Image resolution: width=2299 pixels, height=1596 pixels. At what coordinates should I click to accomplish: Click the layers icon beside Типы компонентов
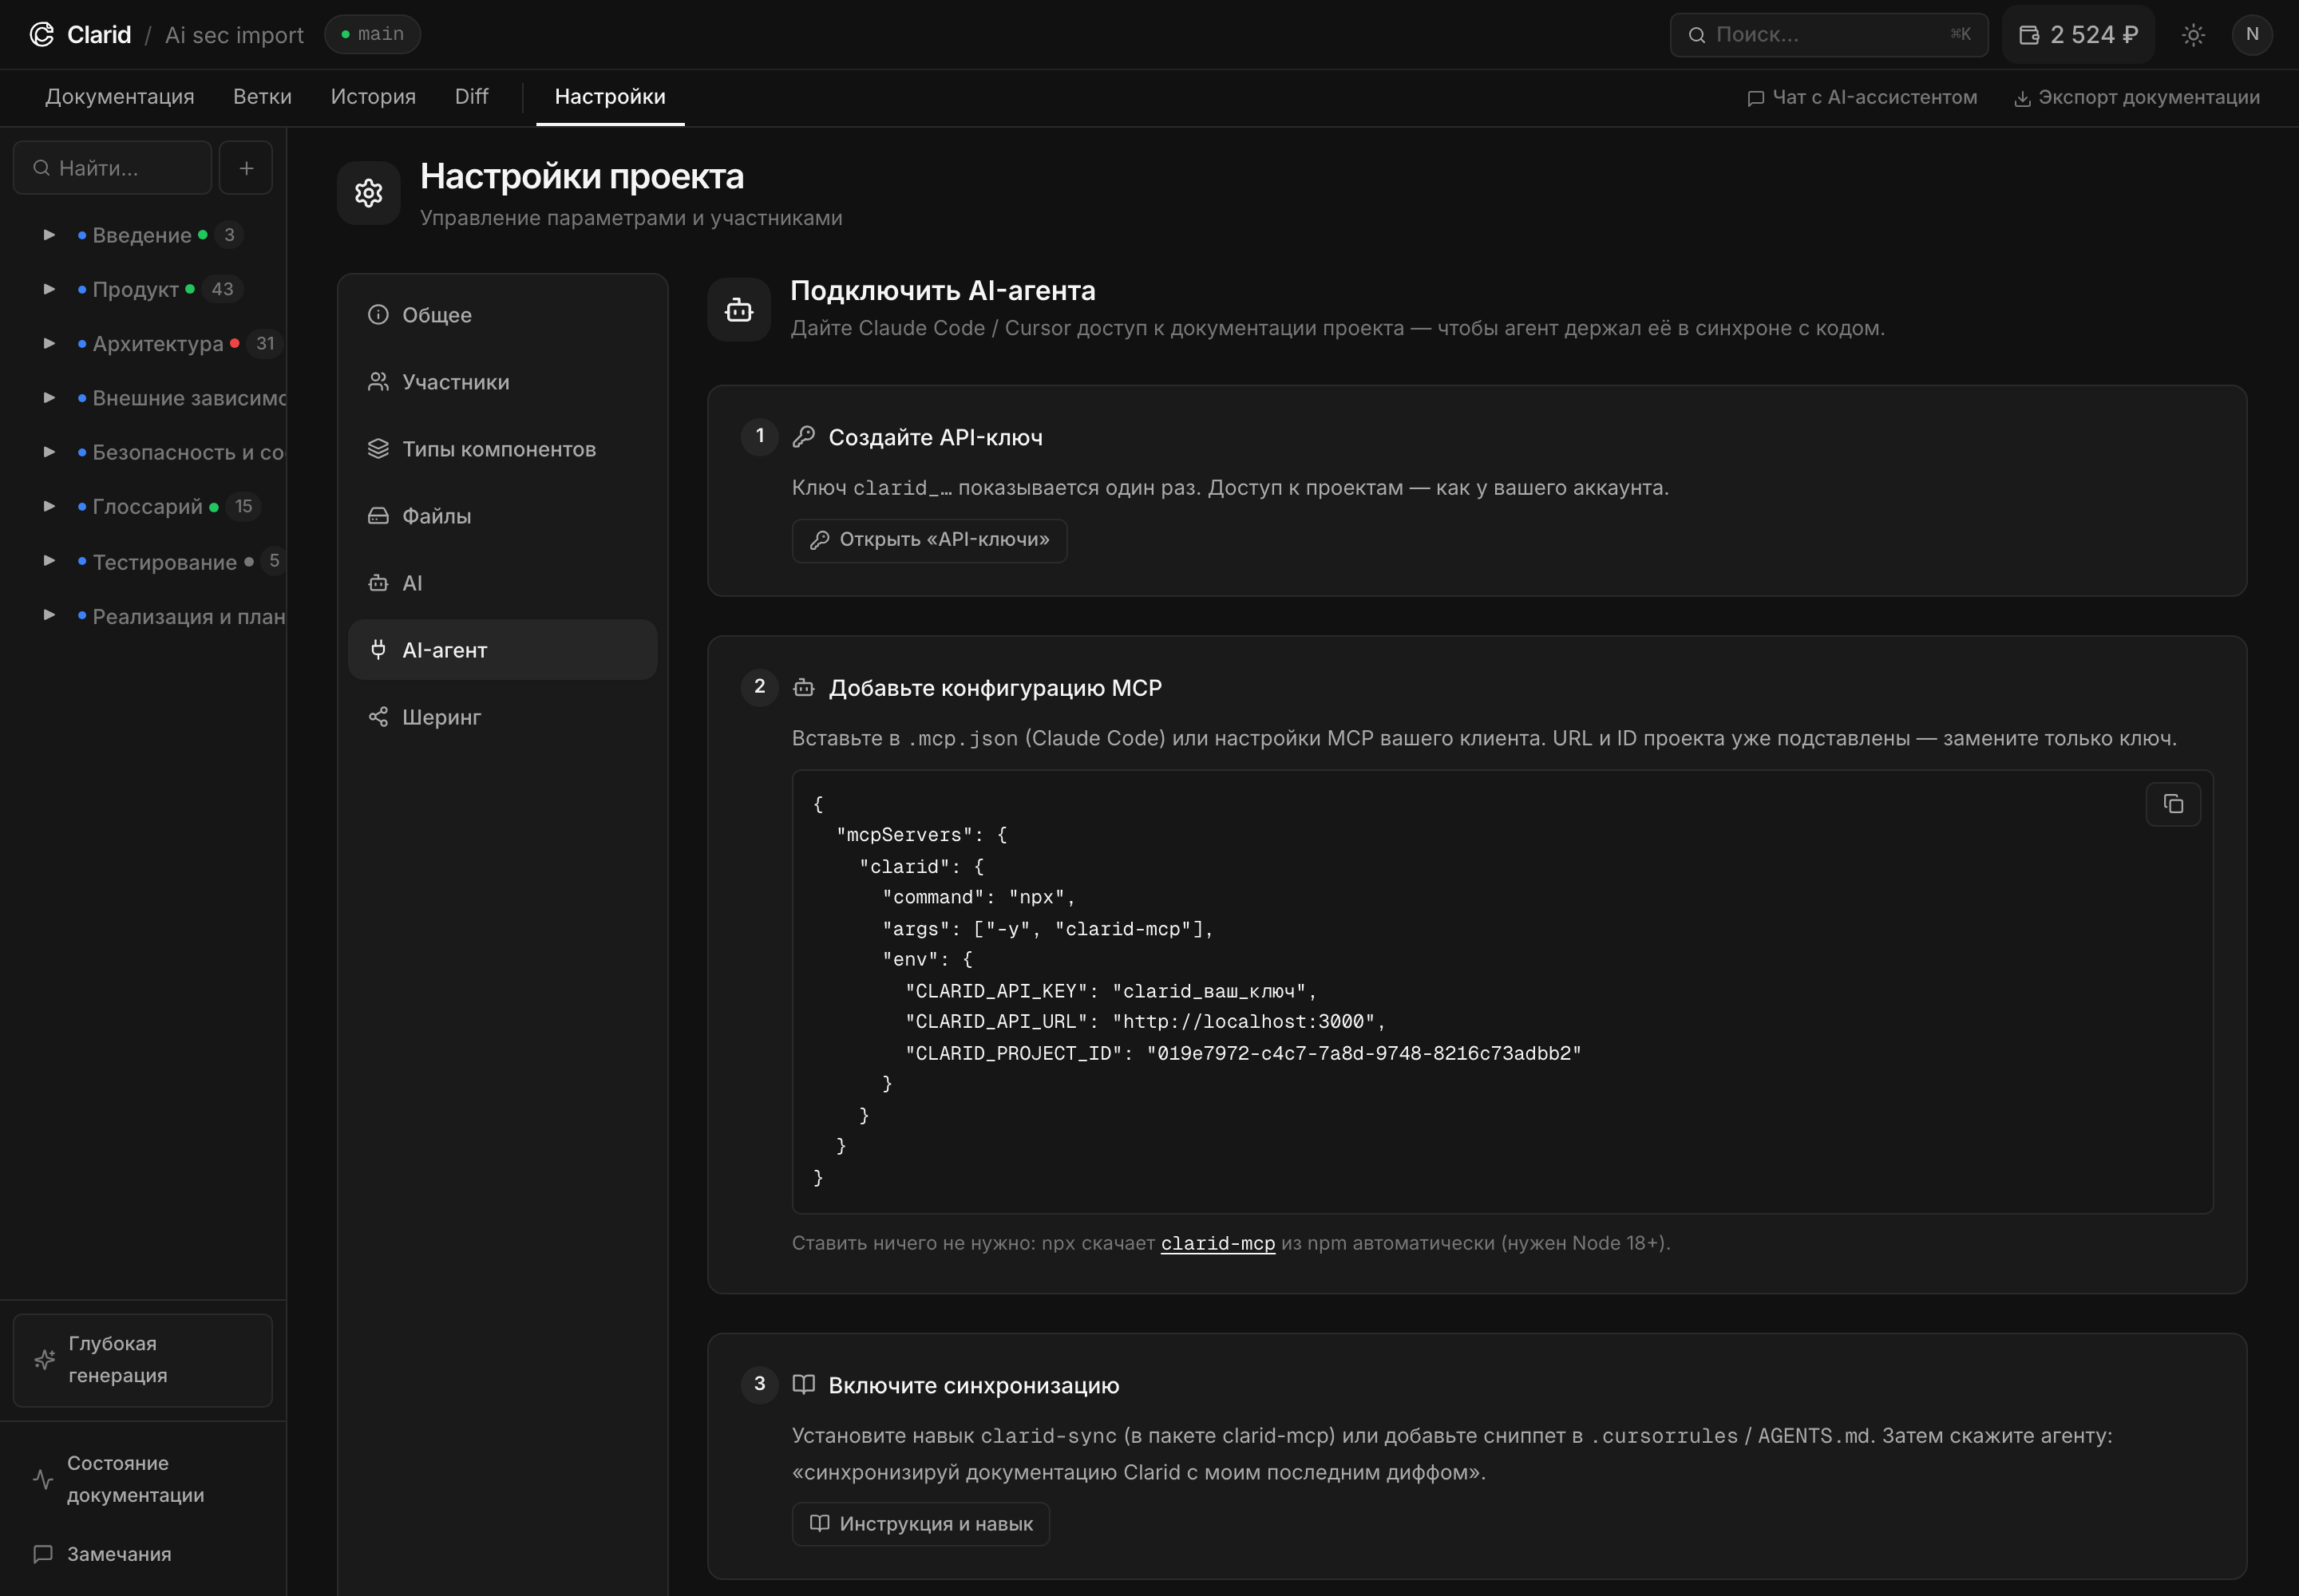coord(378,449)
